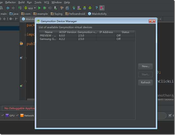Click the Refresh button
The image size is (175, 135).
click(x=145, y=82)
